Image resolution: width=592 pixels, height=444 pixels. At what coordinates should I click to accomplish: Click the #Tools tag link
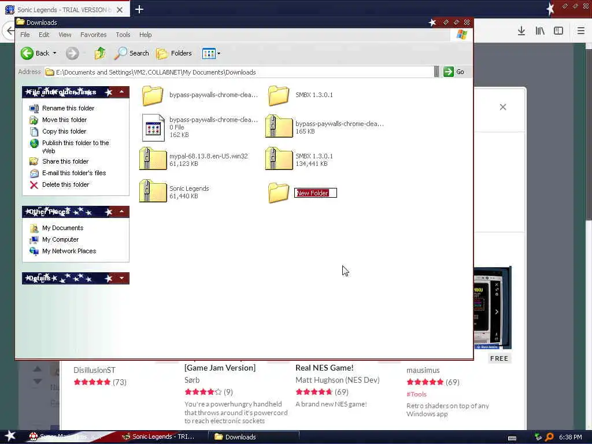tap(416, 394)
